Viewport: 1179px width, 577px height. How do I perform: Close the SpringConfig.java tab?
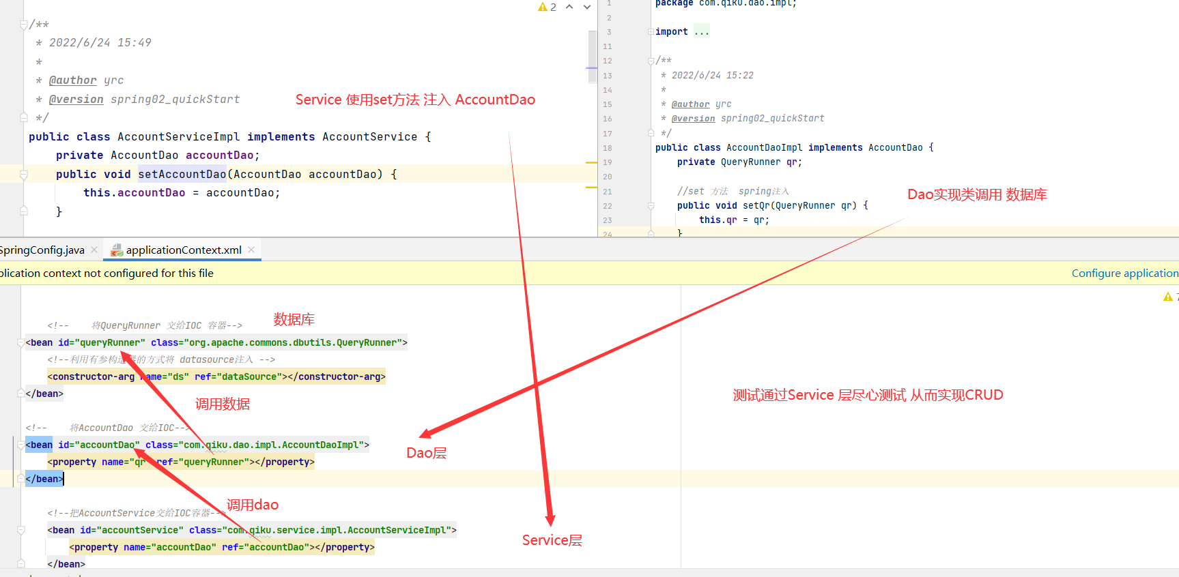point(94,250)
